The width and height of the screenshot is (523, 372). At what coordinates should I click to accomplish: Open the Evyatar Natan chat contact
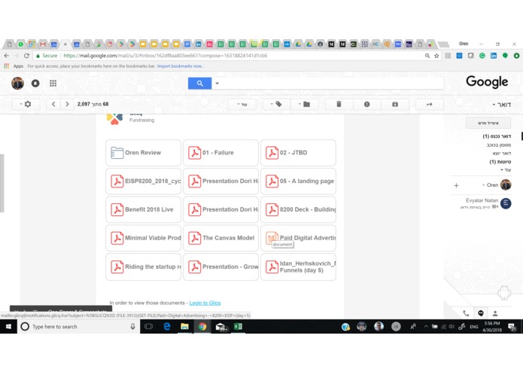click(x=485, y=203)
